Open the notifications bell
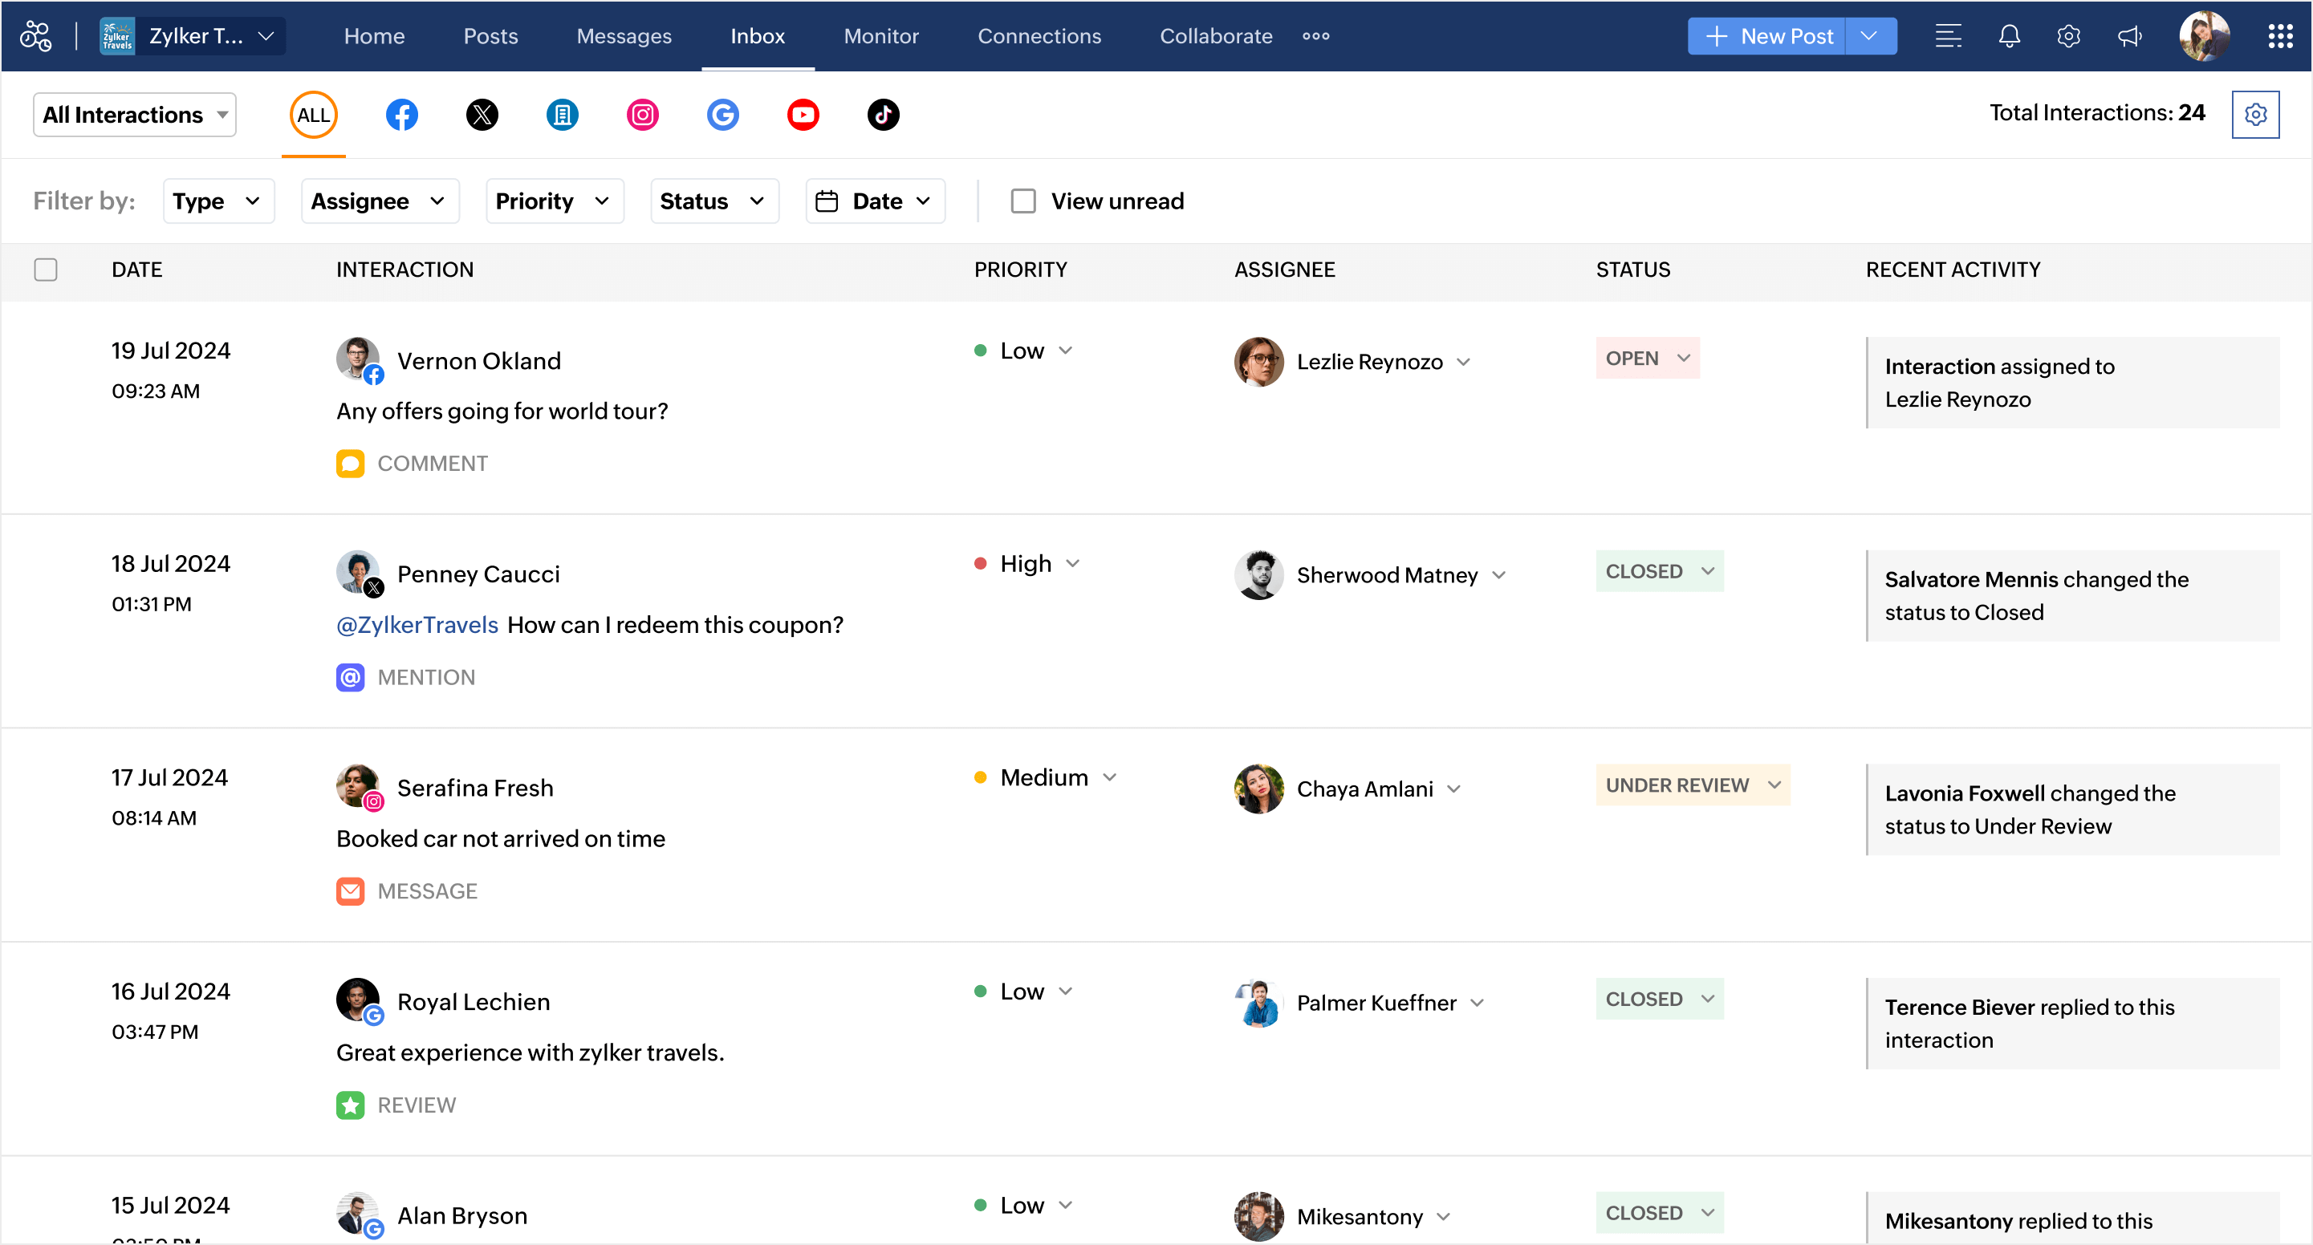This screenshot has width=2313, height=1245. 2009,36
